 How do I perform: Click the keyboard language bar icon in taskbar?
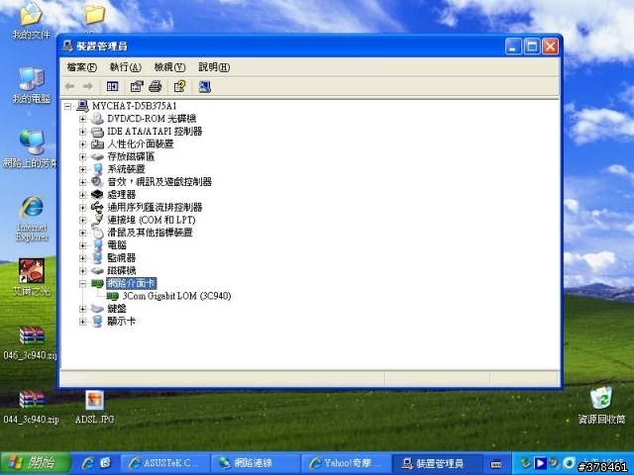tap(496, 464)
